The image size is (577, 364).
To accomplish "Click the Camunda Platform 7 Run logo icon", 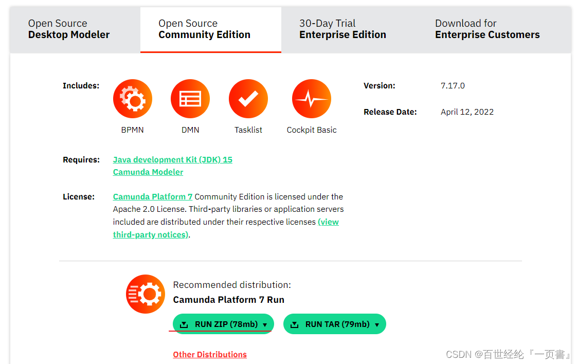I will pos(146,294).
